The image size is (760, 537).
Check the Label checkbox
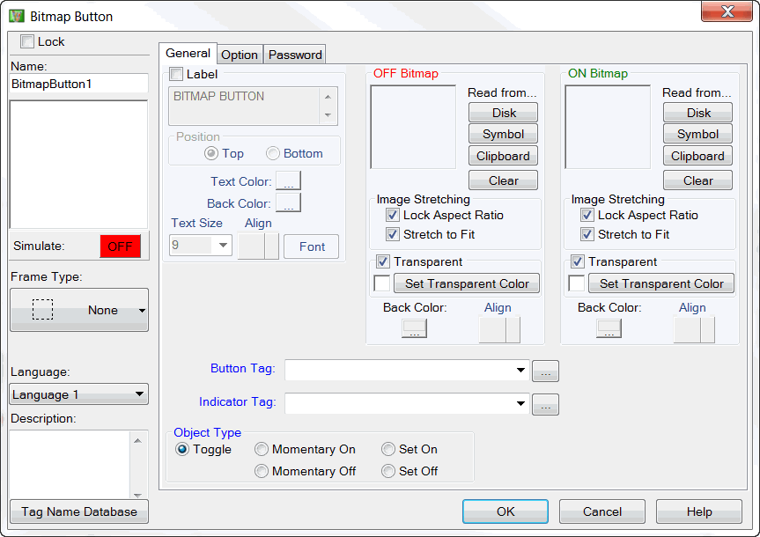coord(176,74)
